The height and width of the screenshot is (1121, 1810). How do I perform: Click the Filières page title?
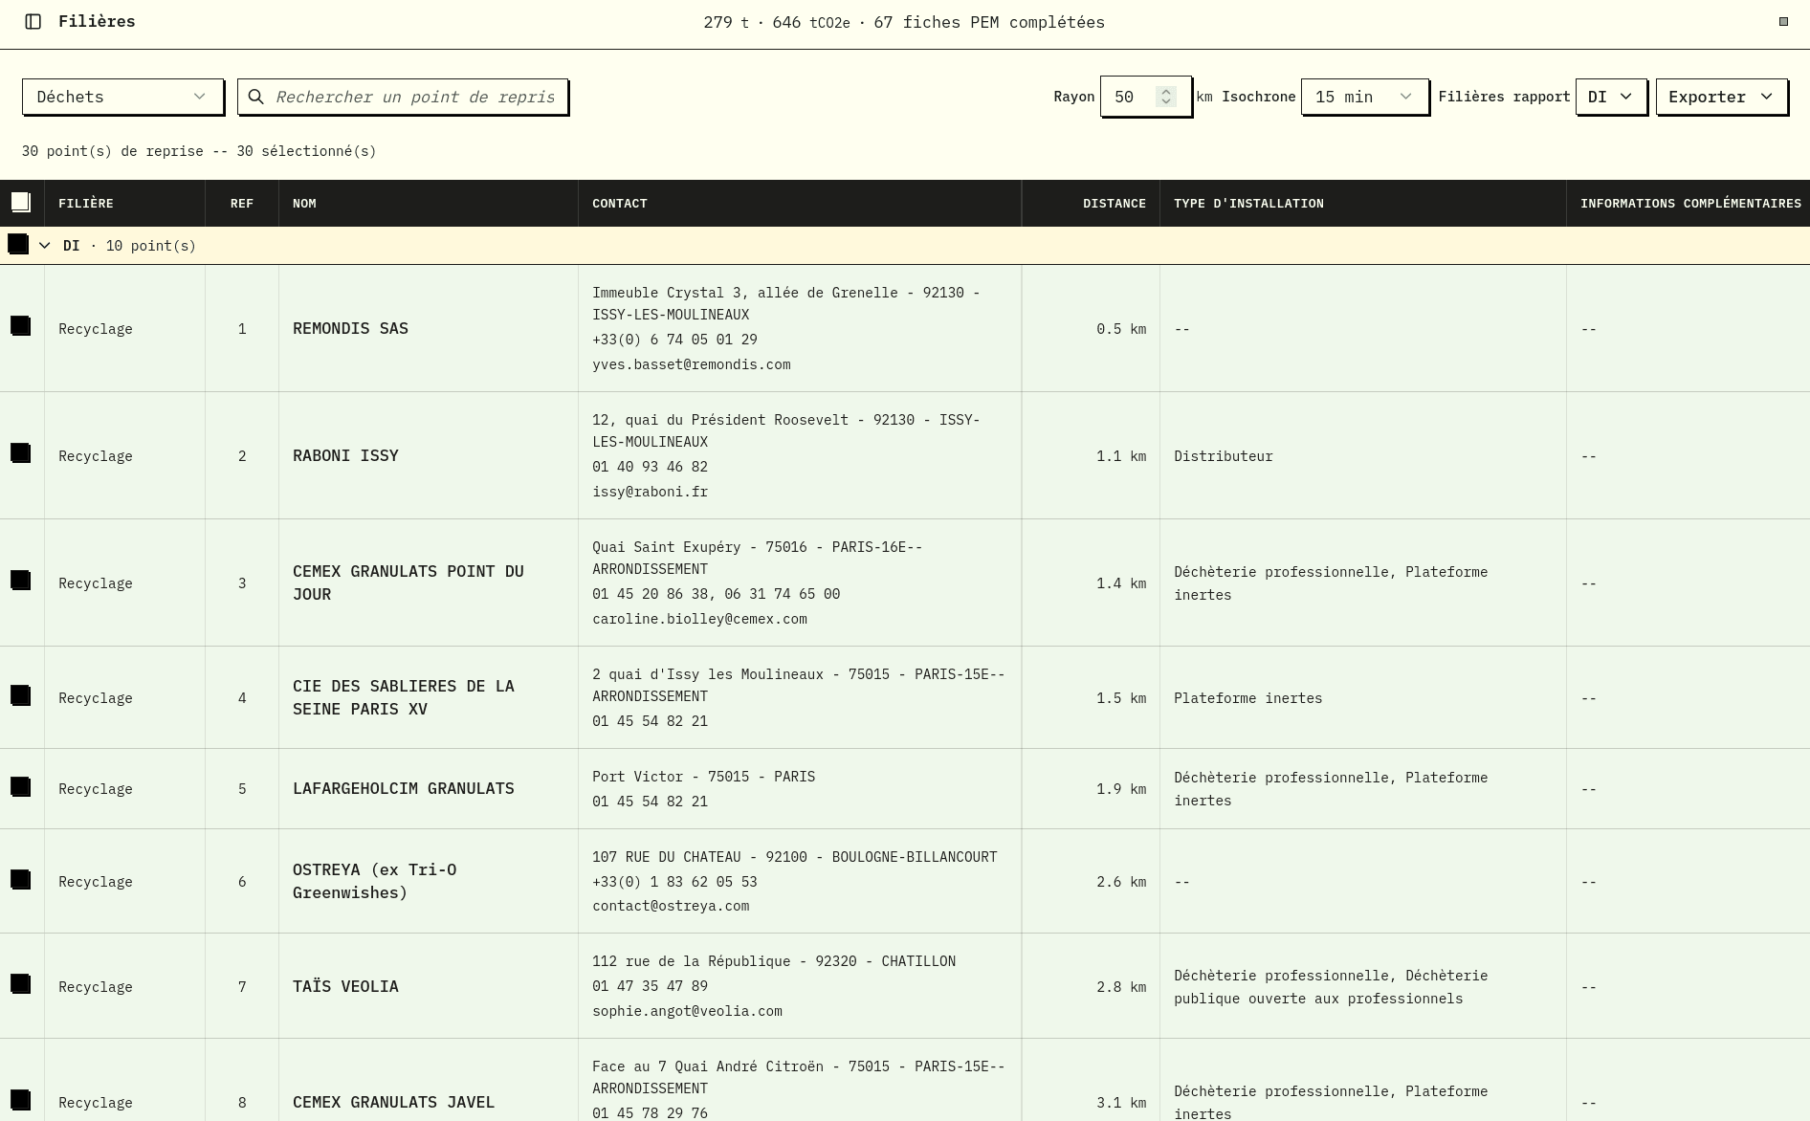(97, 21)
